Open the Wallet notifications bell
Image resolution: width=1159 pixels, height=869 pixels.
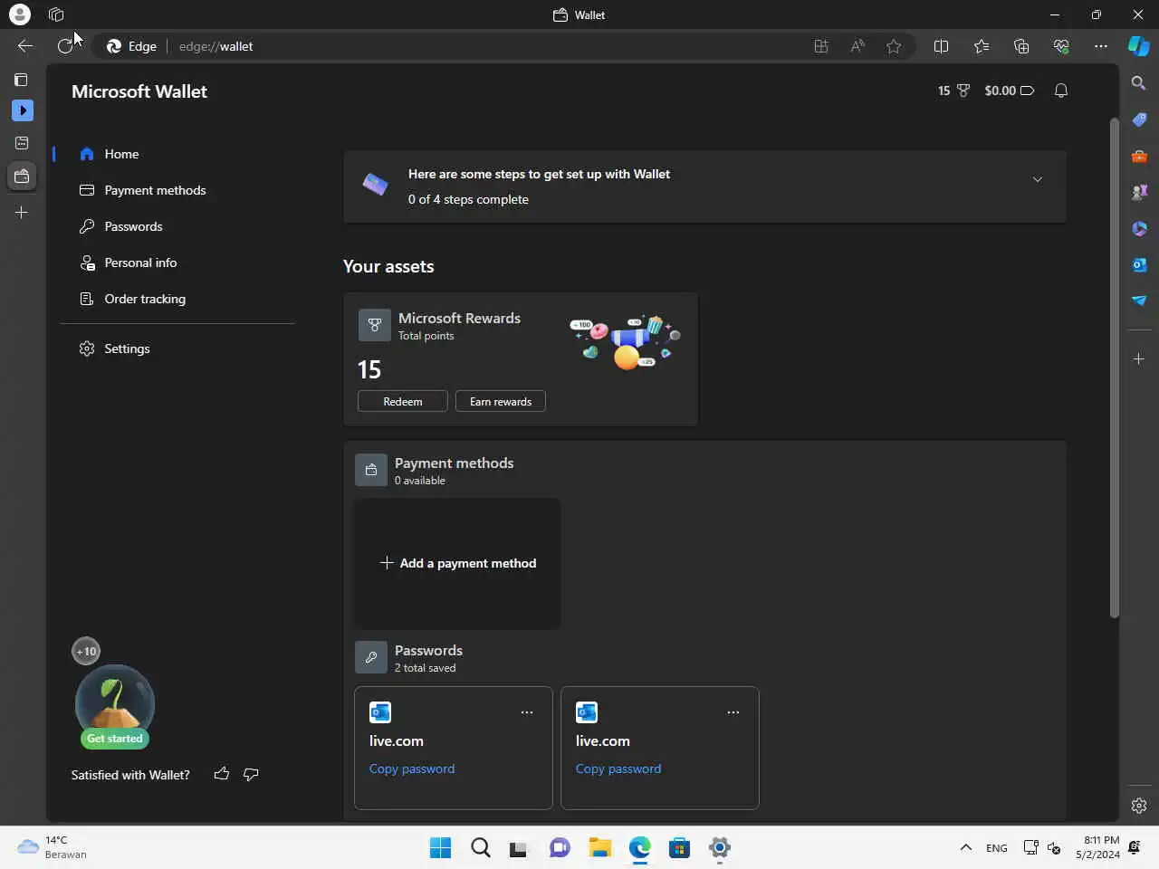pos(1061,91)
